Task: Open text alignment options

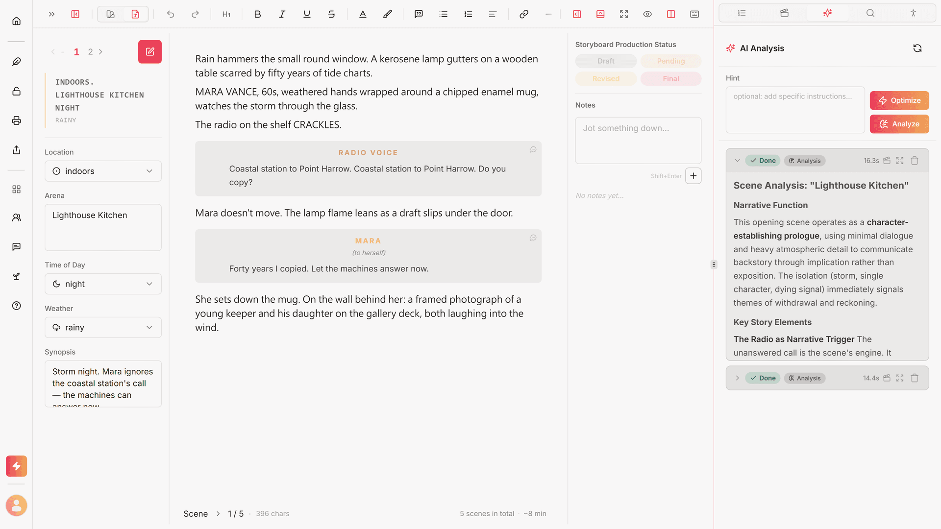Action: point(493,14)
